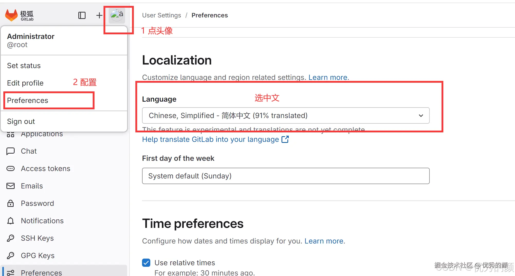Open First day of the week dropdown

(x=286, y=176)
